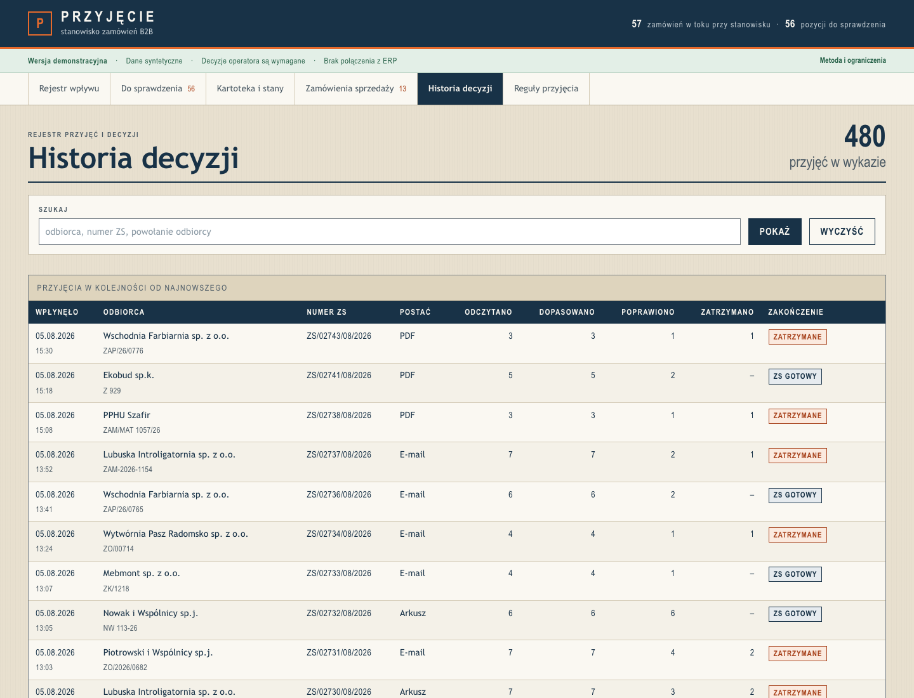The image size is (914, 698).
Task: Click ZS GOTOWY badge for Mebmont row
Action: 795,574
